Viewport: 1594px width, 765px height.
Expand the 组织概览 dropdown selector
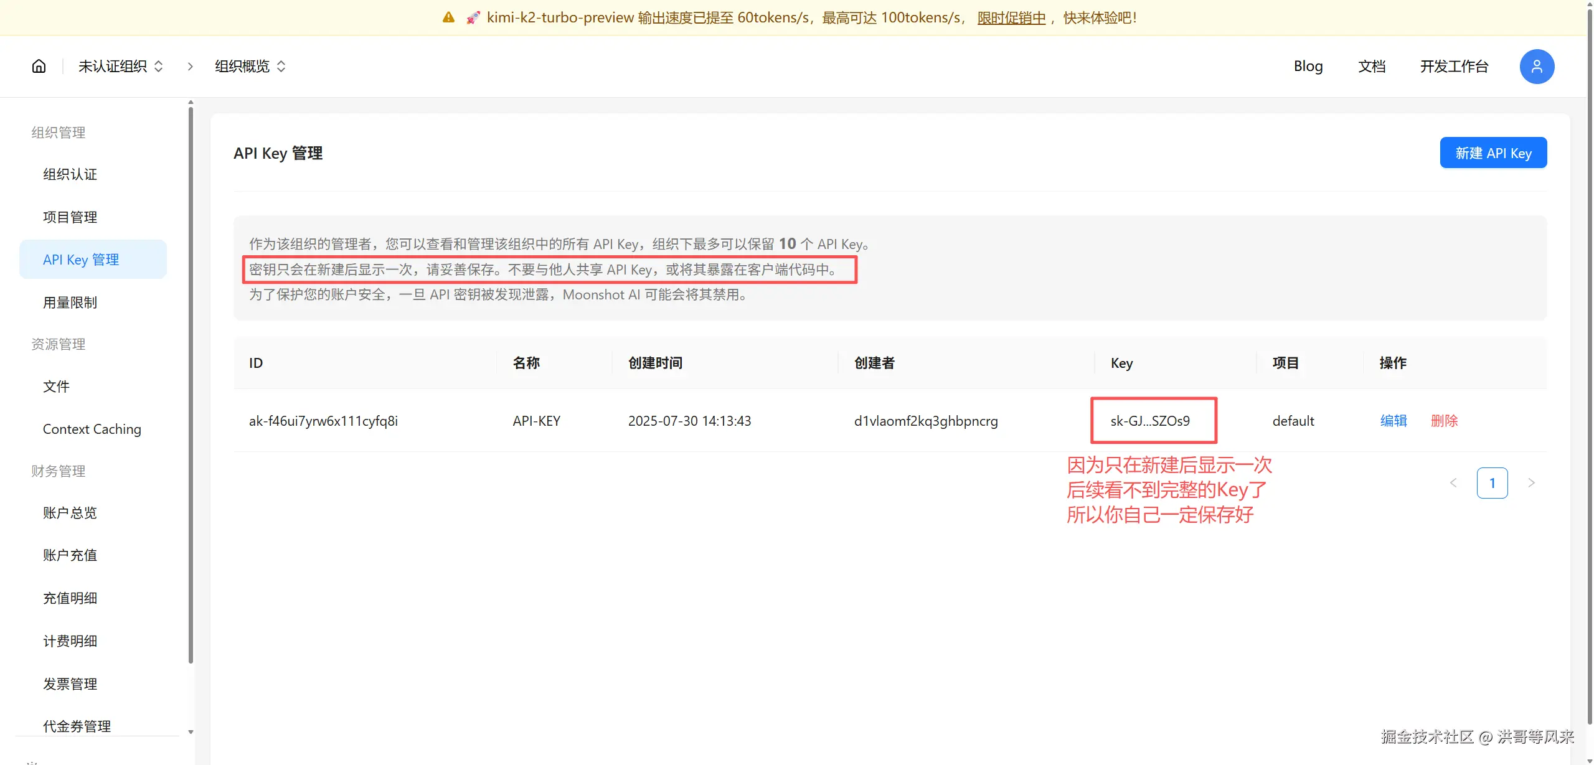pos(250,67)
